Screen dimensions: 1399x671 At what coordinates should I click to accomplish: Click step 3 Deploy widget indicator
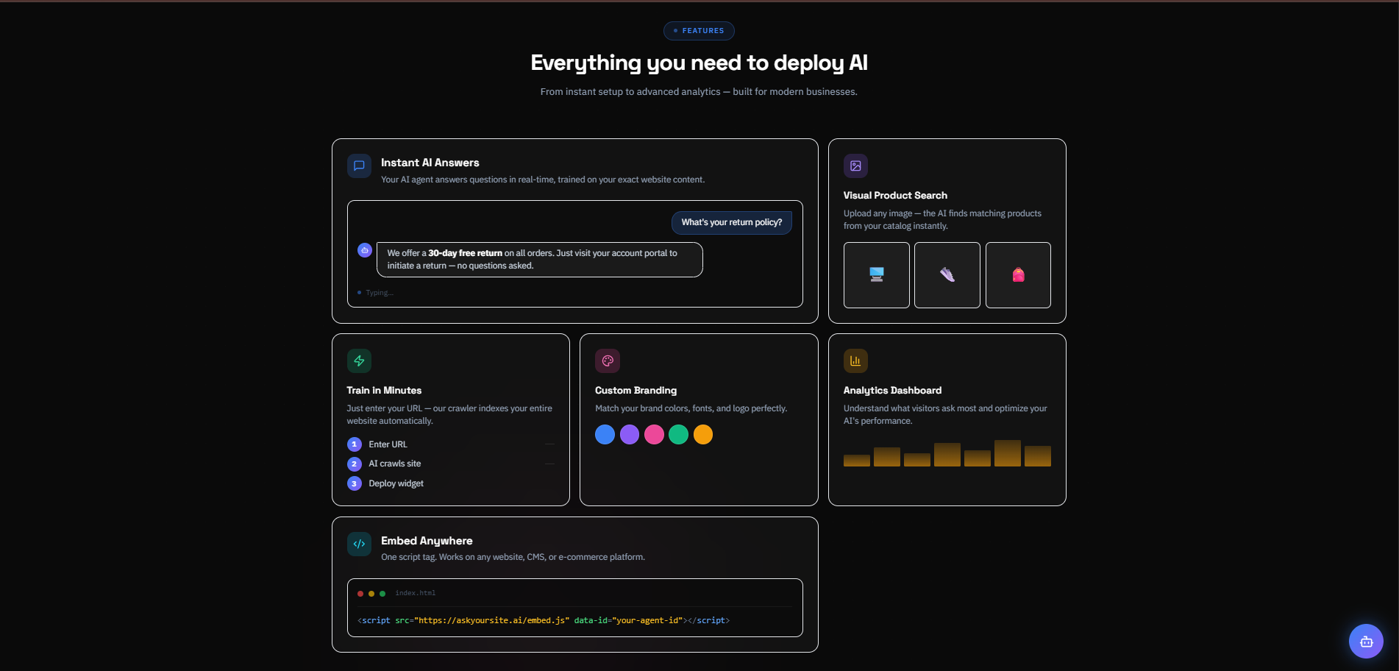(355, 483)
